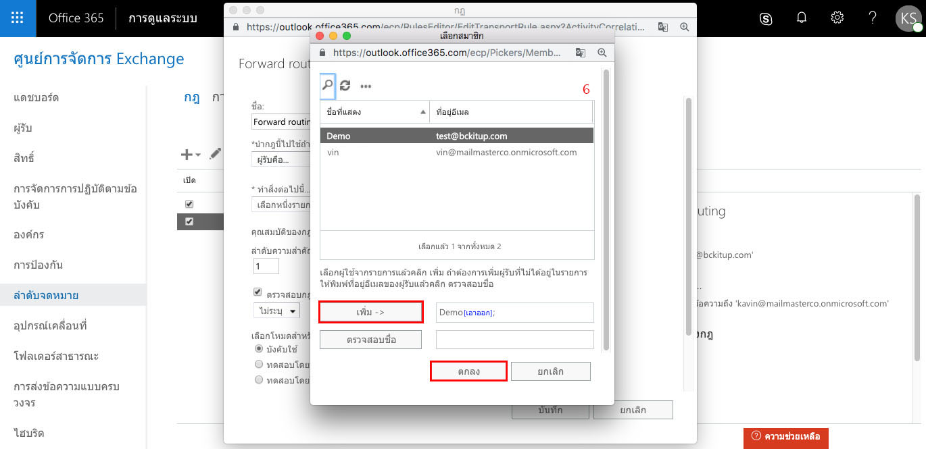Open ผู้รับคือ condition dropdown
Screen dimensions: 926x449
(281, 160)
